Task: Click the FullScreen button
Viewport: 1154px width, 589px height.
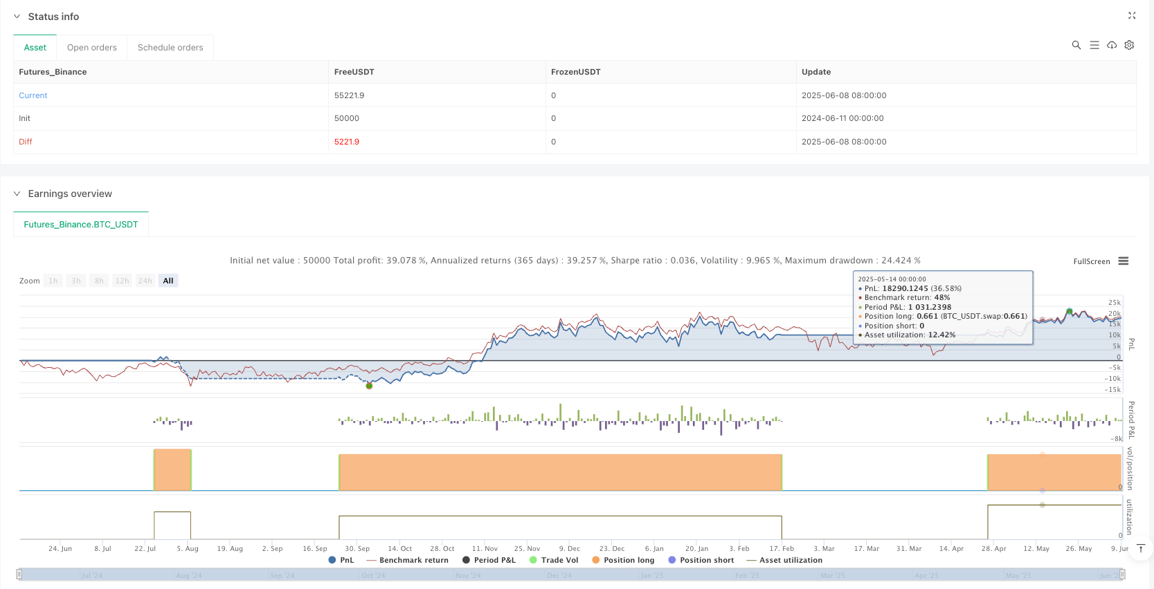Action: [x=1091, y=261]
